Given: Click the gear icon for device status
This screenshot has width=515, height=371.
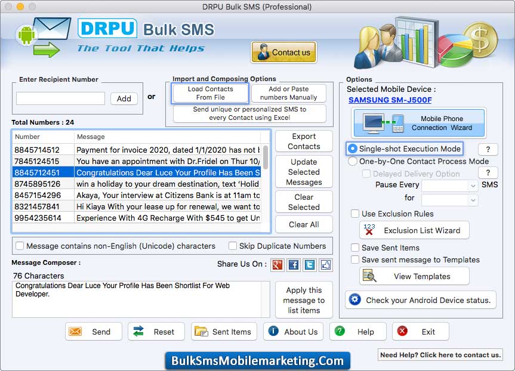Looking at the screenshot, I should 354,299.
